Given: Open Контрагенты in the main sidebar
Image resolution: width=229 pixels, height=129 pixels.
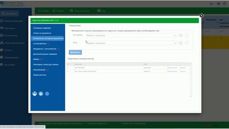Looking at the screenshot, I should [9, 35].
